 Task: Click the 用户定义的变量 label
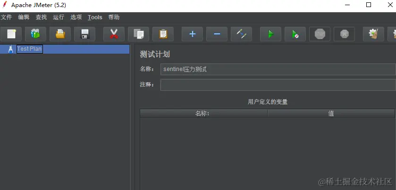[268, 102]
